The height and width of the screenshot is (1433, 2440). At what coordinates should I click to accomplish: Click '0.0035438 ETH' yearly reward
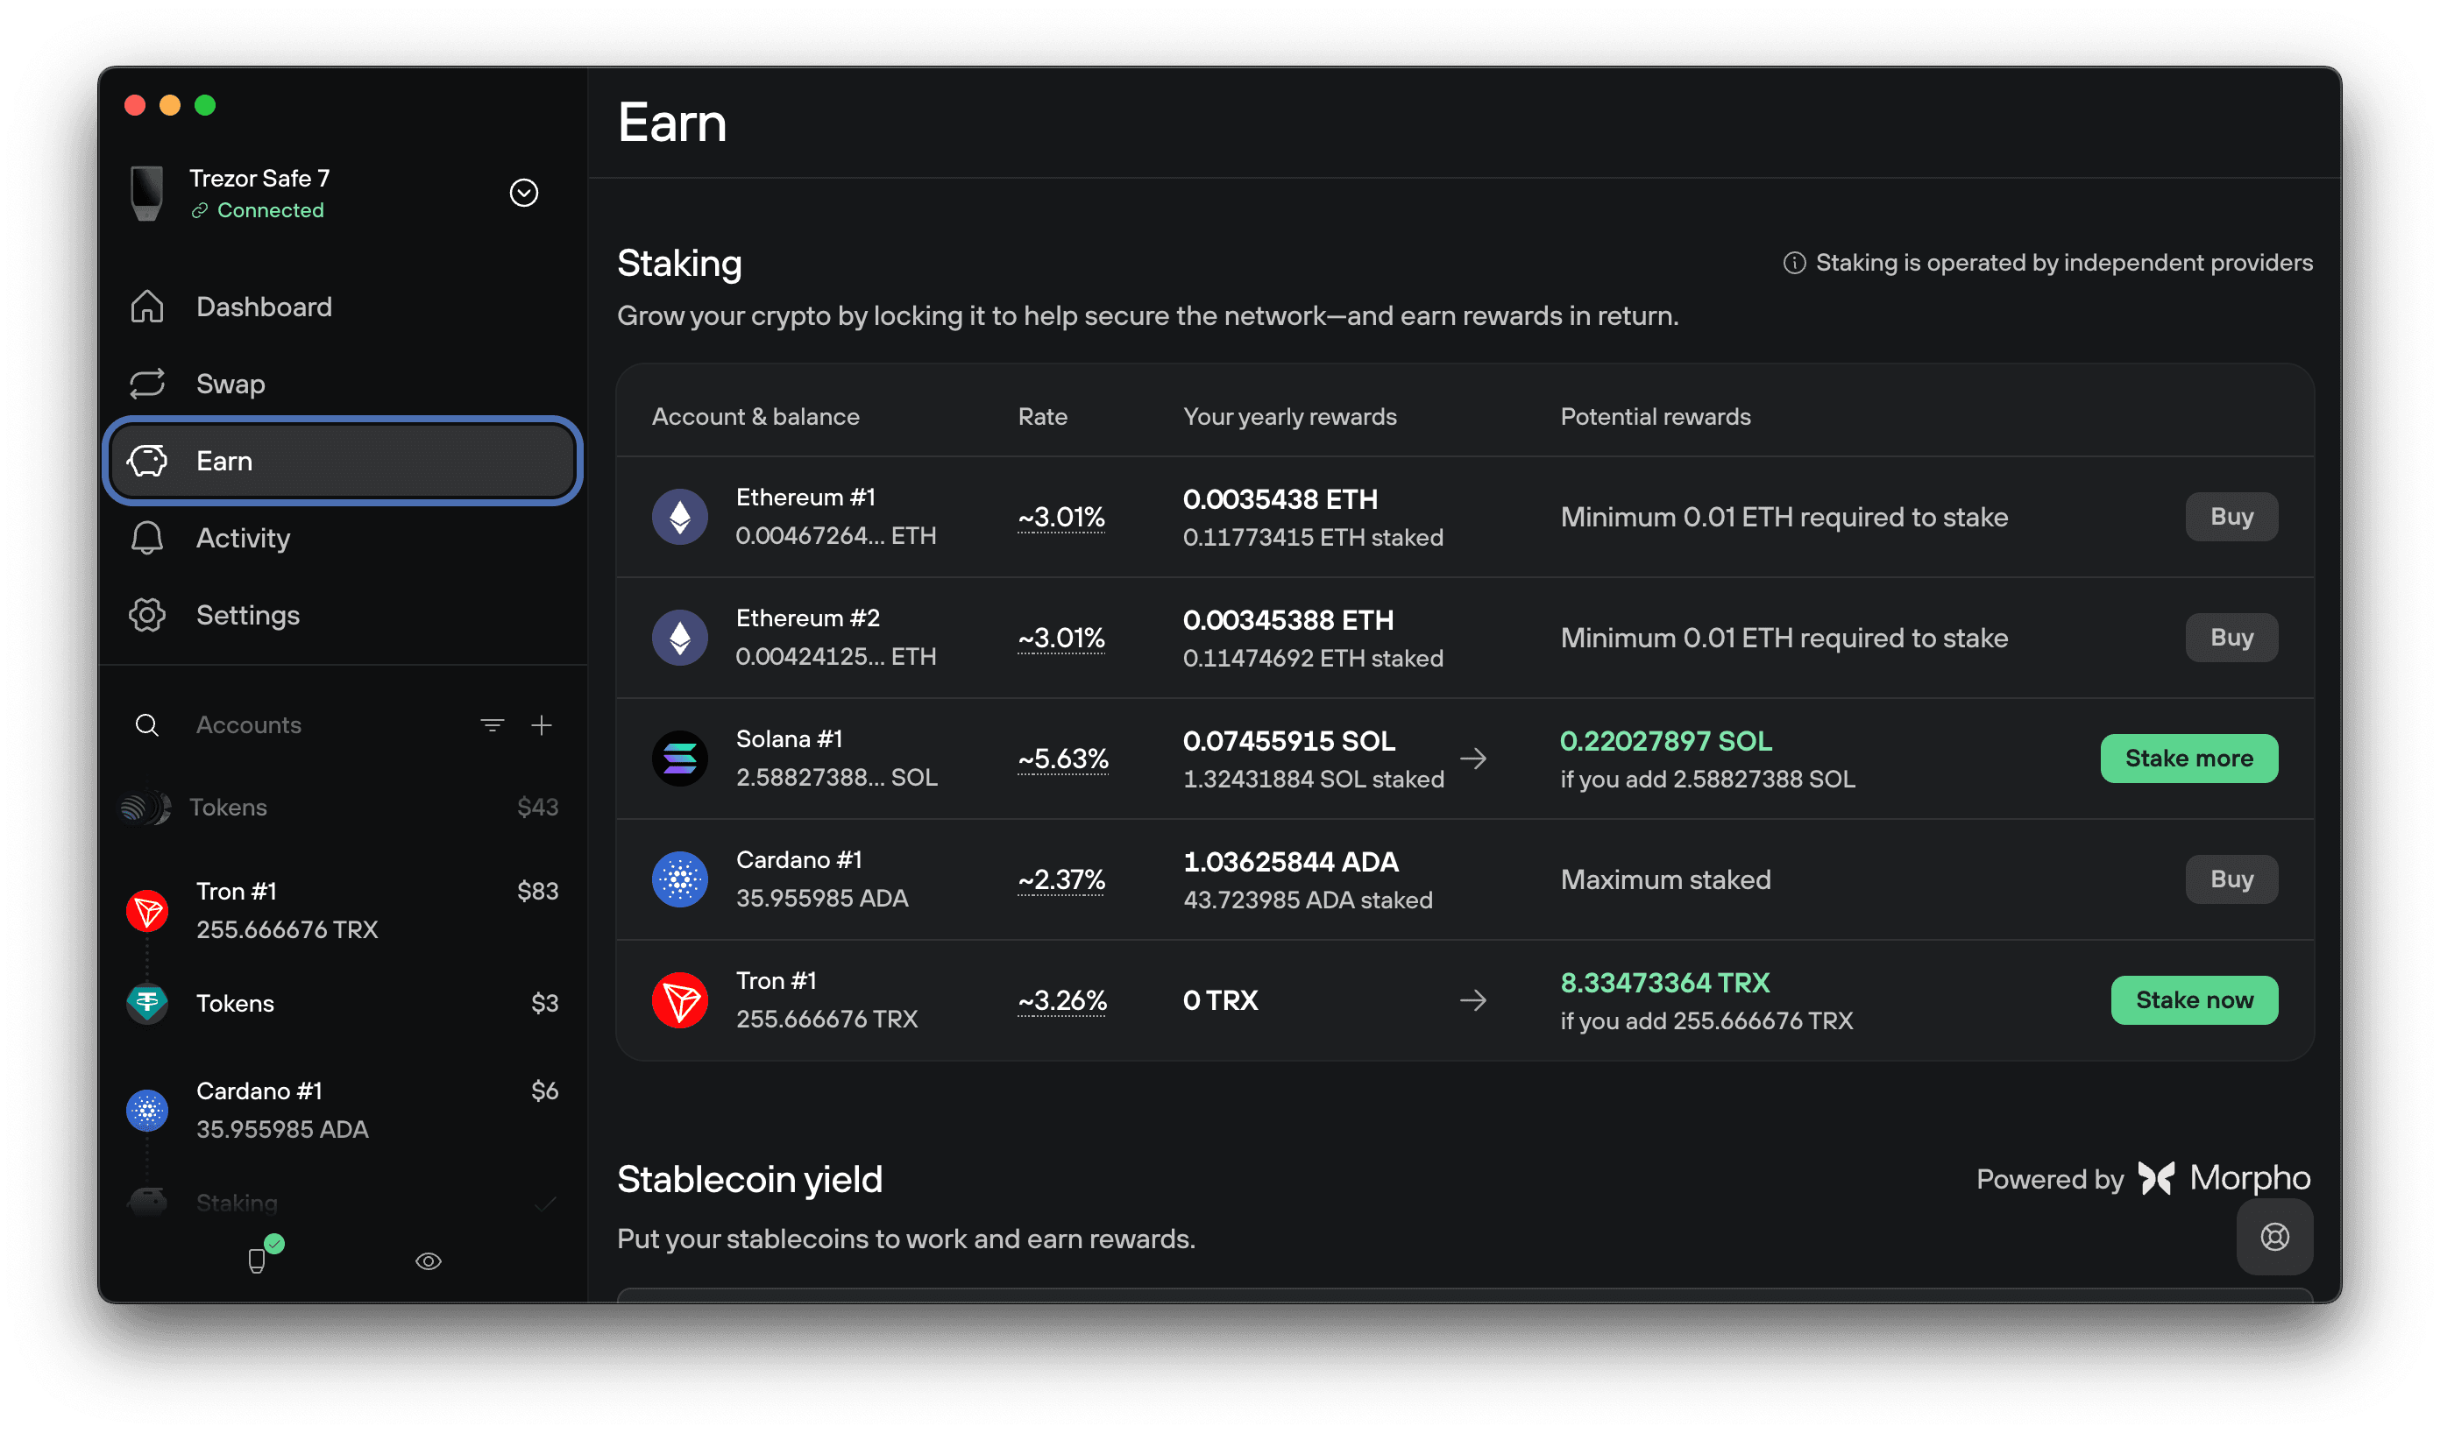tap(1280, 499)
